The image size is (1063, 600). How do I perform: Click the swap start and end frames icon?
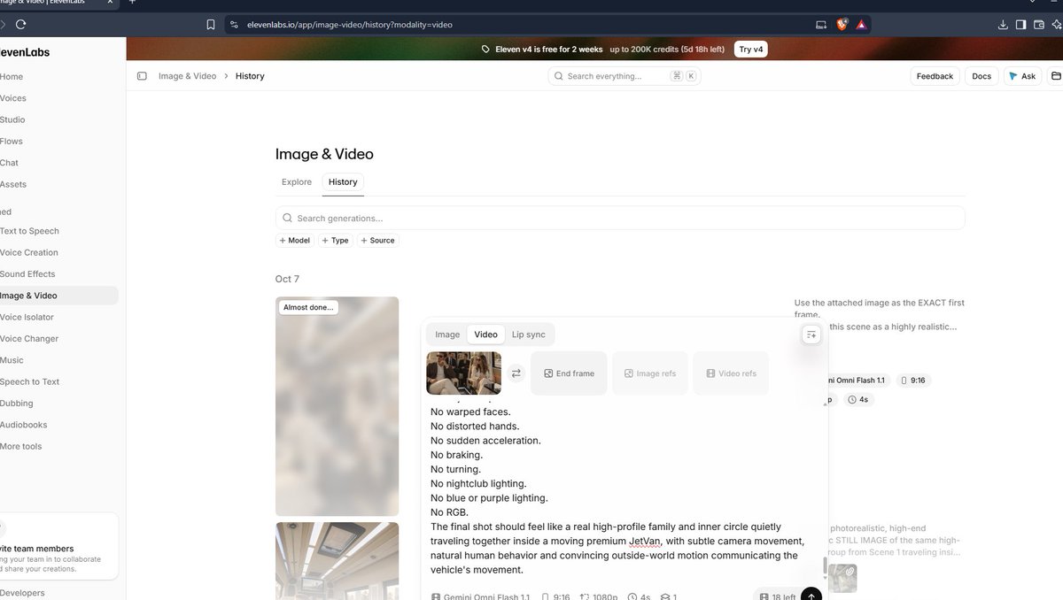point(516,373)
